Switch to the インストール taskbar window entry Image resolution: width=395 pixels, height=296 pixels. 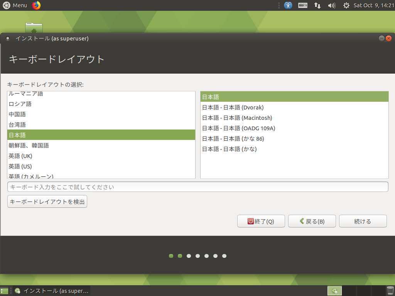pyautogui.click(x=52, y=291)
